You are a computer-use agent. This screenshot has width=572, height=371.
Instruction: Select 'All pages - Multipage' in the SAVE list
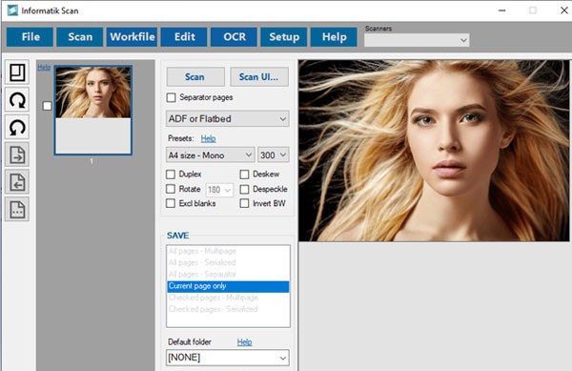pyautogui.click(x=228, y=251)
